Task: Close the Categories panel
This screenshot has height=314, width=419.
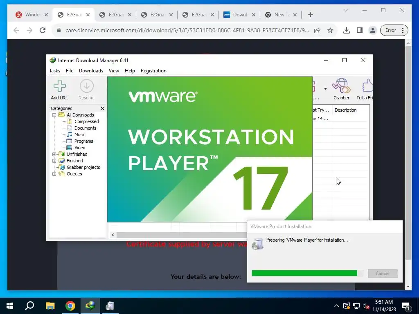Action: click(103, 108)
